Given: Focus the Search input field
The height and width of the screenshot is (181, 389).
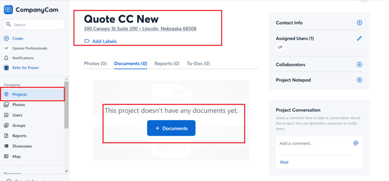Looking at the screenshot, I should point(34,25).
